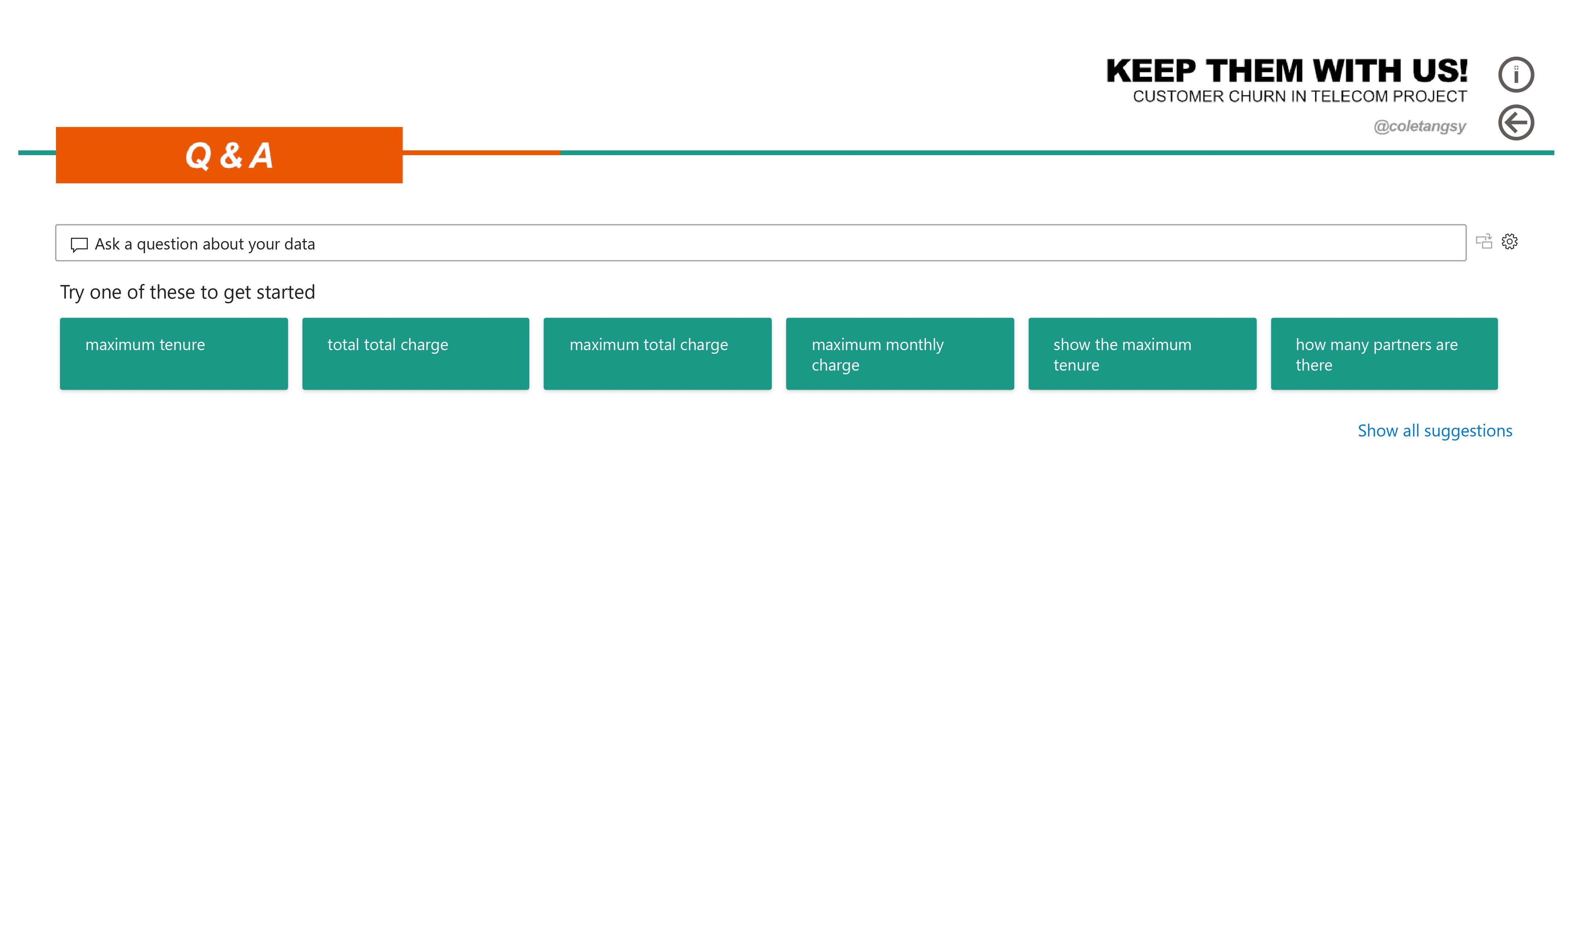The width and height of the screenshot is (1573, 933).
Task: Pick 'how many partners are there' suggestion
Action: (1384, 354)
